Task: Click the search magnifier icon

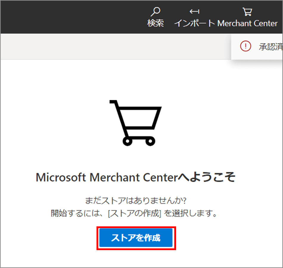Action: click(156, 12)
